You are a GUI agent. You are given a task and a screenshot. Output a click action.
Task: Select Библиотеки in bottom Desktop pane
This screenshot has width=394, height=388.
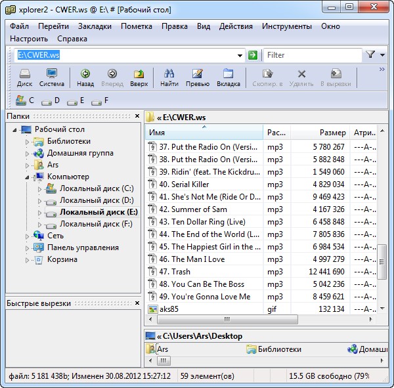point(273,349)
